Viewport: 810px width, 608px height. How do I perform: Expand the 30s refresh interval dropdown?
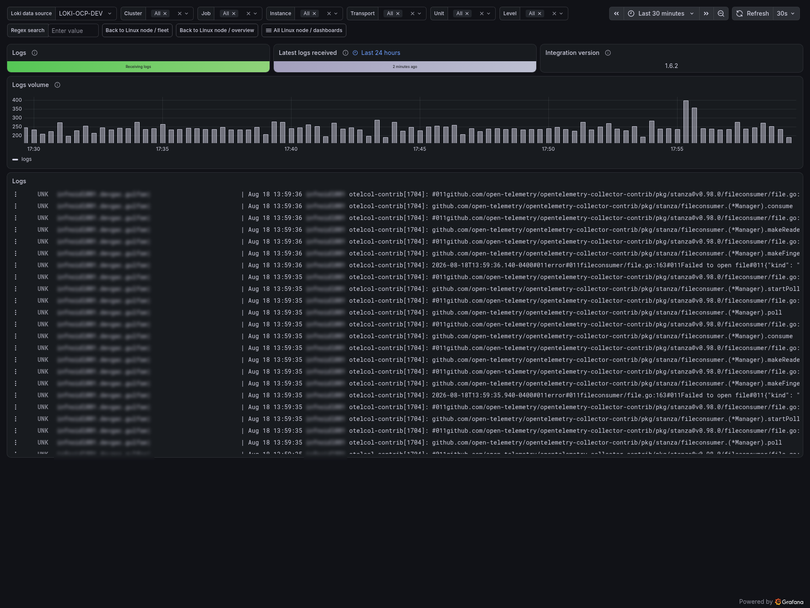pyautogui.click(x=786, y=14)
